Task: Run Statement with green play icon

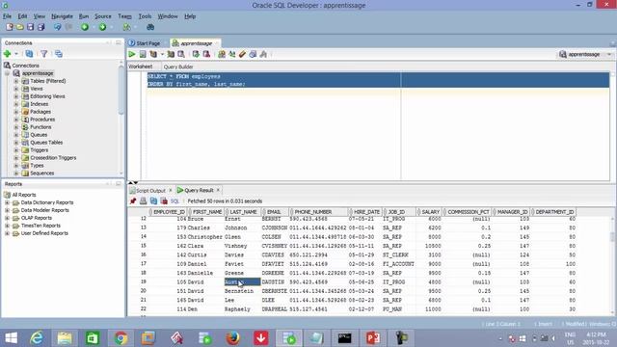Action: pyautogui.click(x=132, y=54)
